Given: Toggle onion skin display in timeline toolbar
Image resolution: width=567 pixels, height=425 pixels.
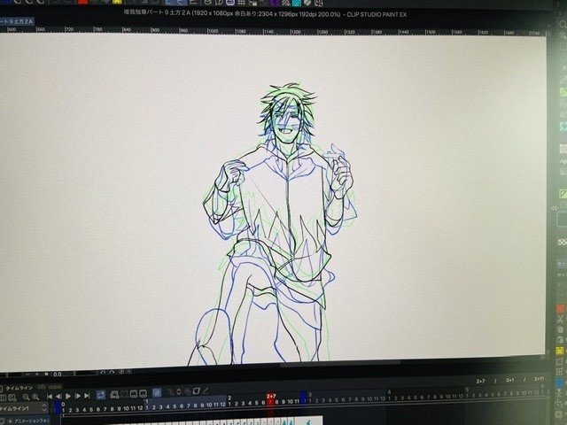Looking at the screenshot, I should tap(157, 392).
